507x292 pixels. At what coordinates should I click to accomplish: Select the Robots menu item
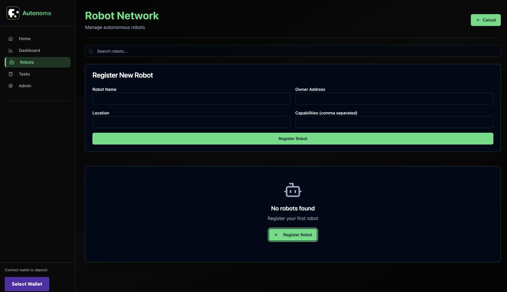(x=38, y=62)
